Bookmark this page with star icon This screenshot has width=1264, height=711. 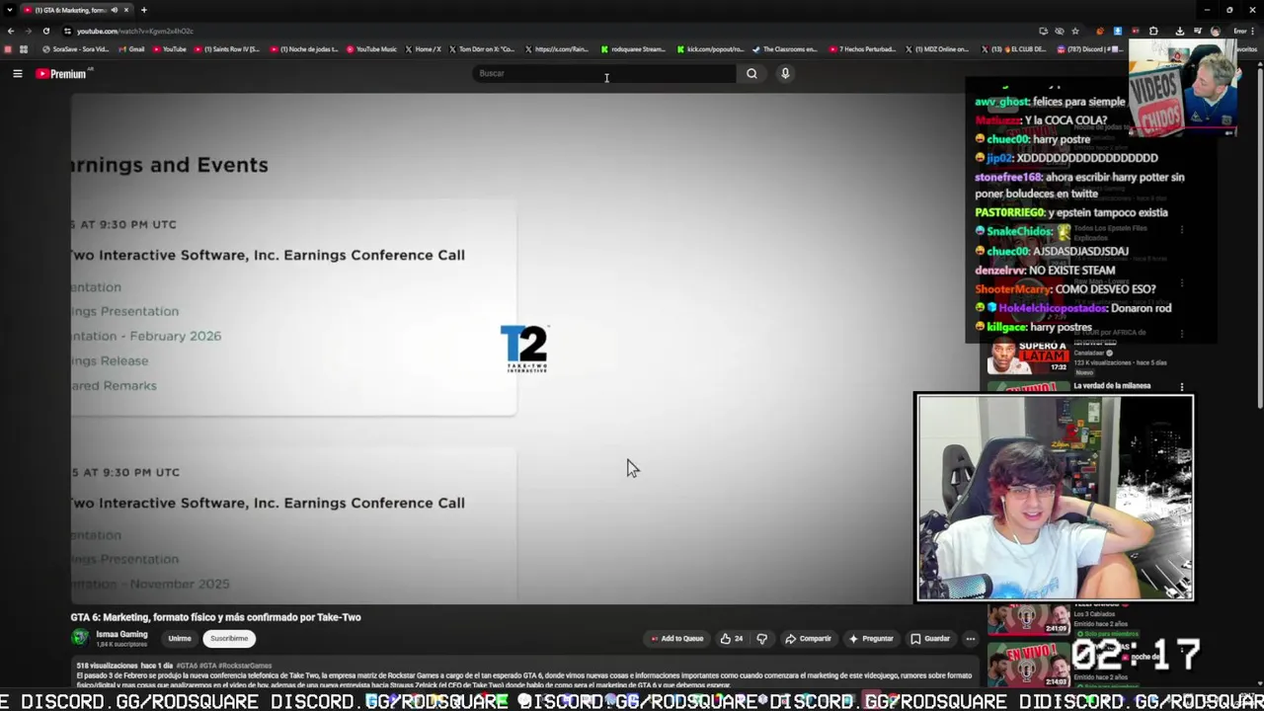pos(1075,31)
